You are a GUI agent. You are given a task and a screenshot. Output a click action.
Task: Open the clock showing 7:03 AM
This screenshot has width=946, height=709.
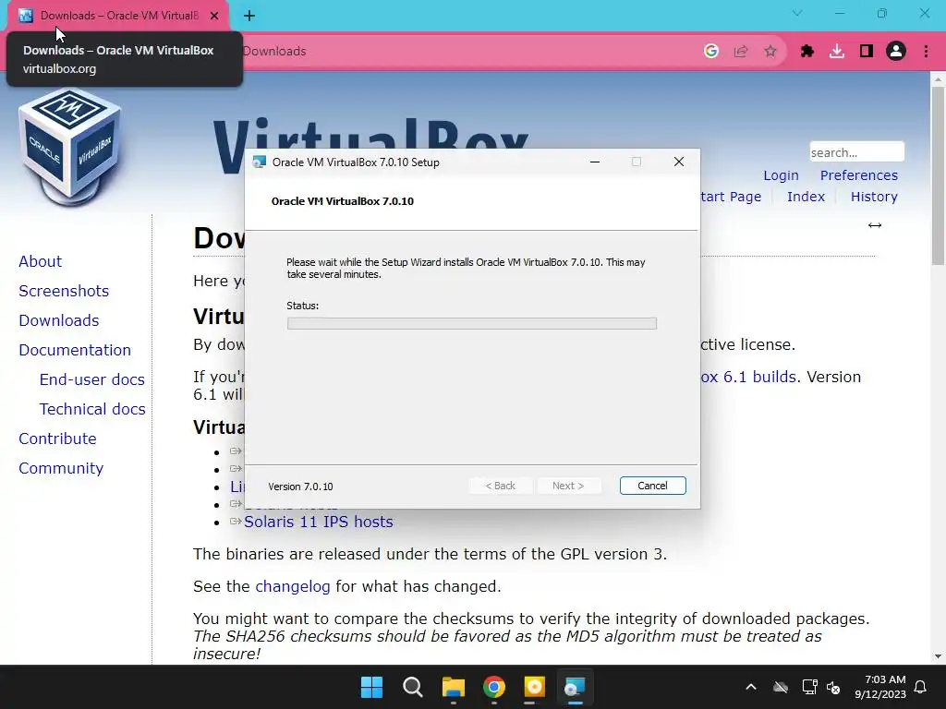pyautogui.click(x=880, y=687)
